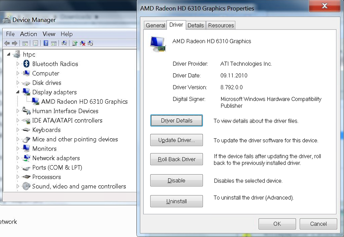Click Update Driver Software toolbar icon
The height and width of the screenshot is (237, 344).
[75, 43]
